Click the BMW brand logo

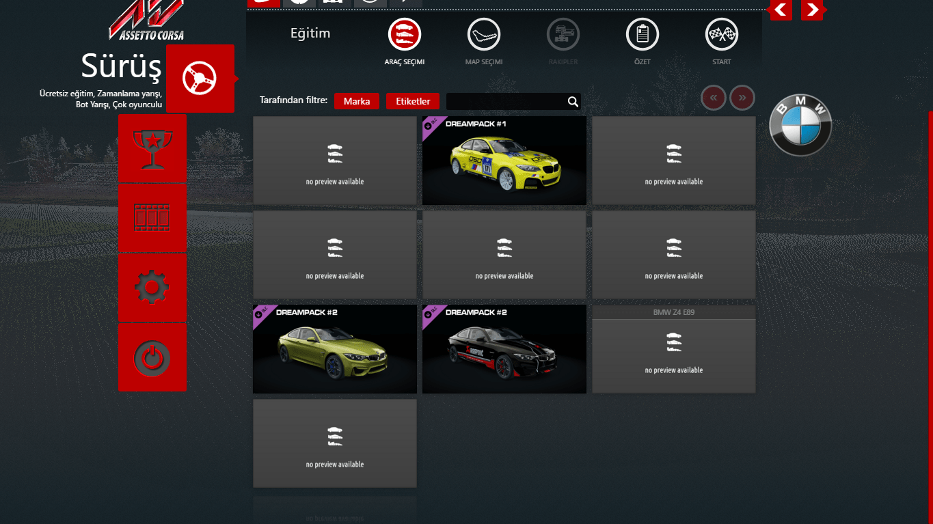click(800, 126)
